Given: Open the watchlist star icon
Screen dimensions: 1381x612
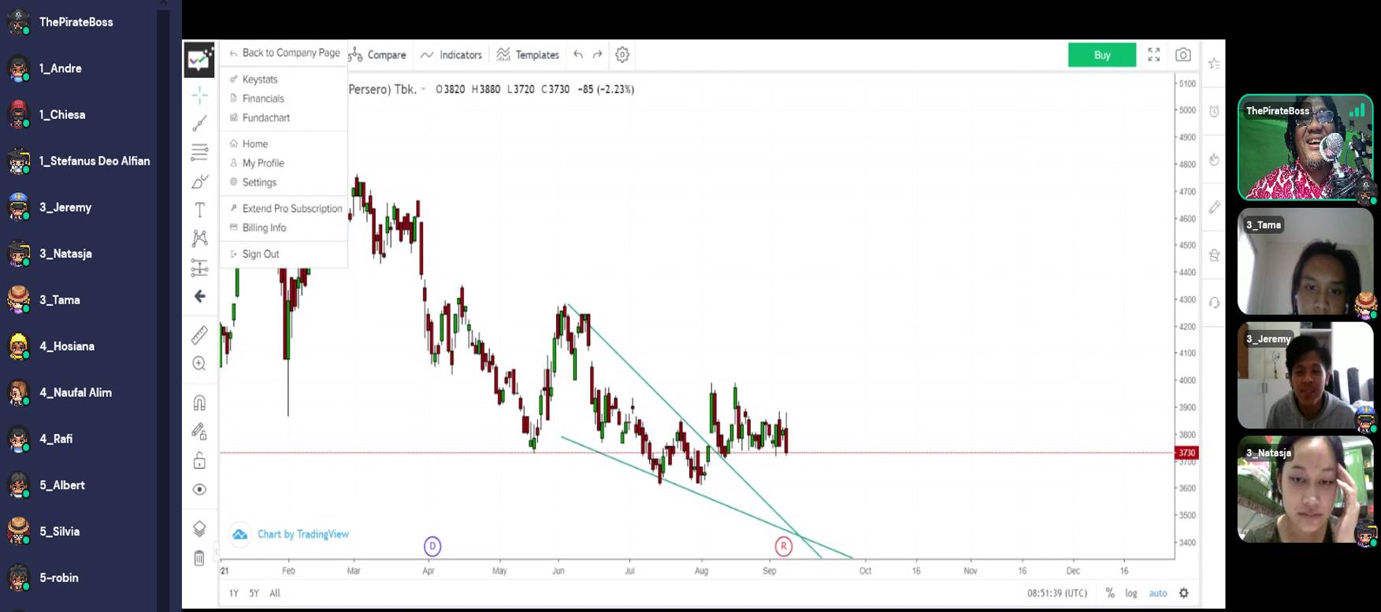Looking at the screenshot, I should [x=1214, y=64].
